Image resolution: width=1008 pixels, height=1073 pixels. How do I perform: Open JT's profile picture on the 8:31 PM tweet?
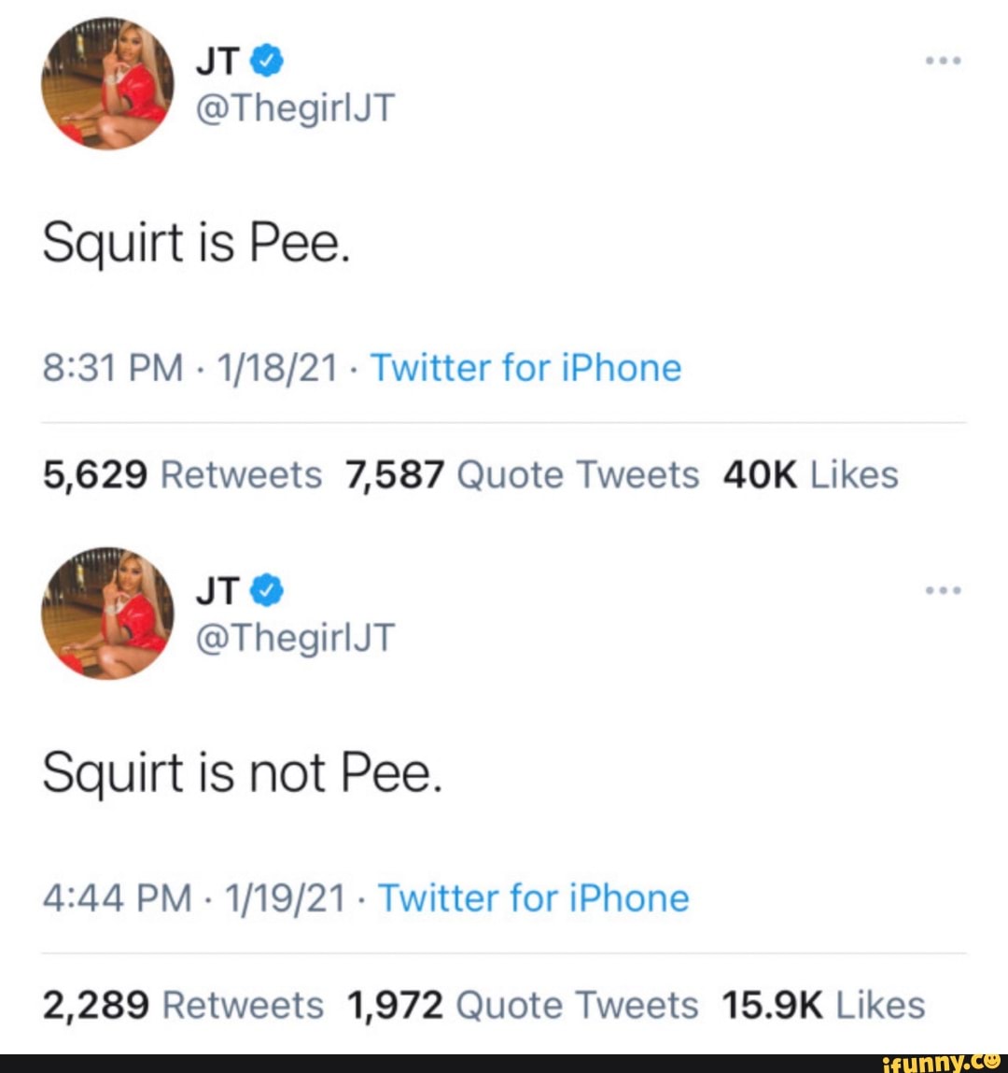pos(107,83)
